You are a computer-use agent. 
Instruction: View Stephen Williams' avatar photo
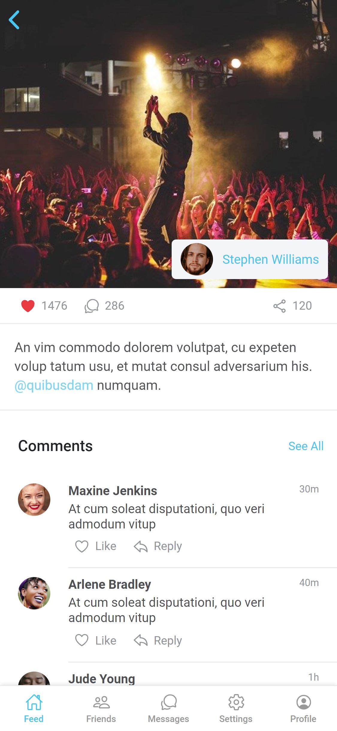[197, 259]
